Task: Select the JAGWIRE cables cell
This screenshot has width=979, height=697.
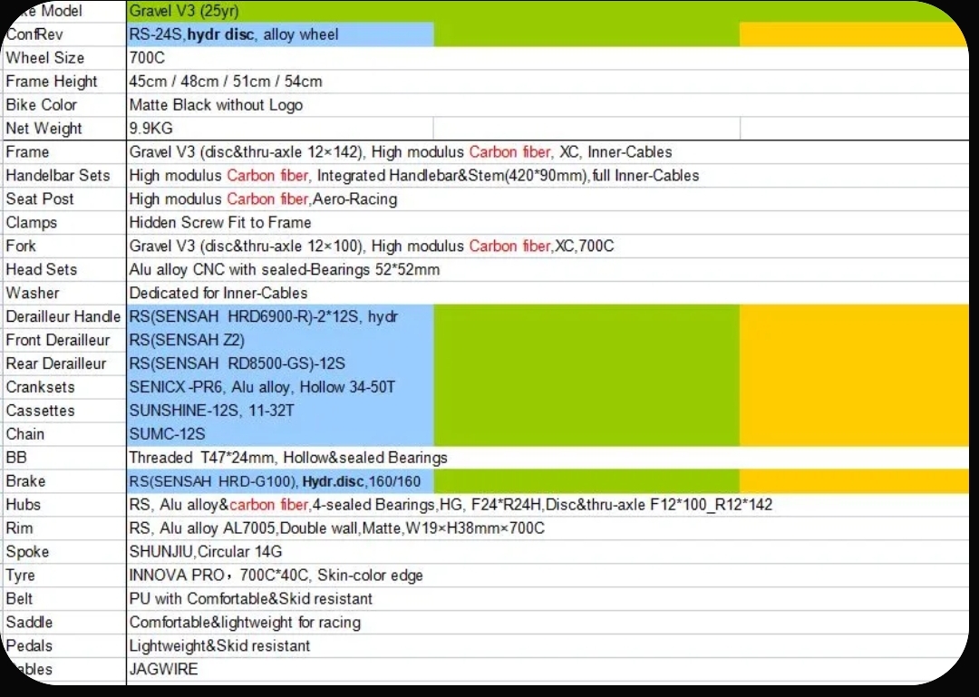Action: click(163, 670)
